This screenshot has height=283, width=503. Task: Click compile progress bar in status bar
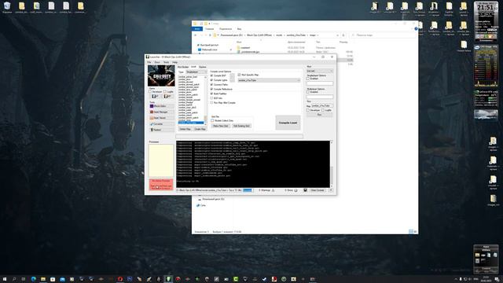[x=248, y=190]
